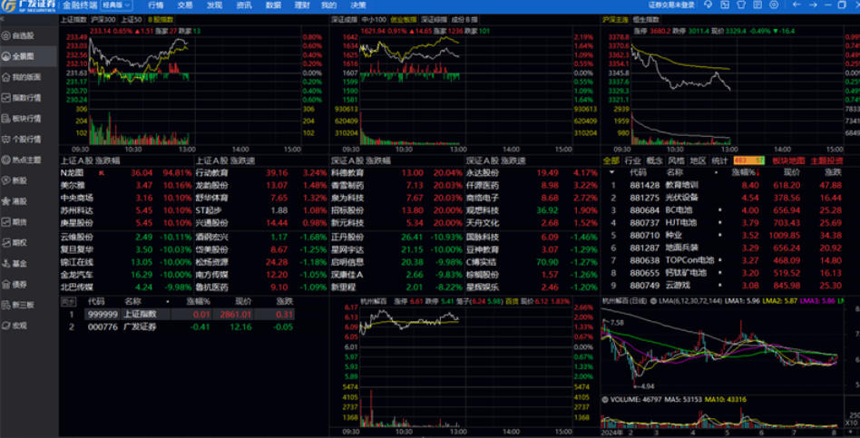The height and width of the screenshot is (438, 860).
Task: Click the 基金 sidebar icon
Action: [20, 264]
